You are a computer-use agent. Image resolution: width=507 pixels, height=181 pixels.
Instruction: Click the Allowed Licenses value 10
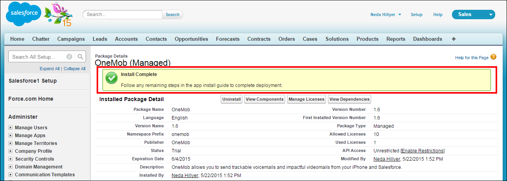pyautogui.click(x=376, y=134)
